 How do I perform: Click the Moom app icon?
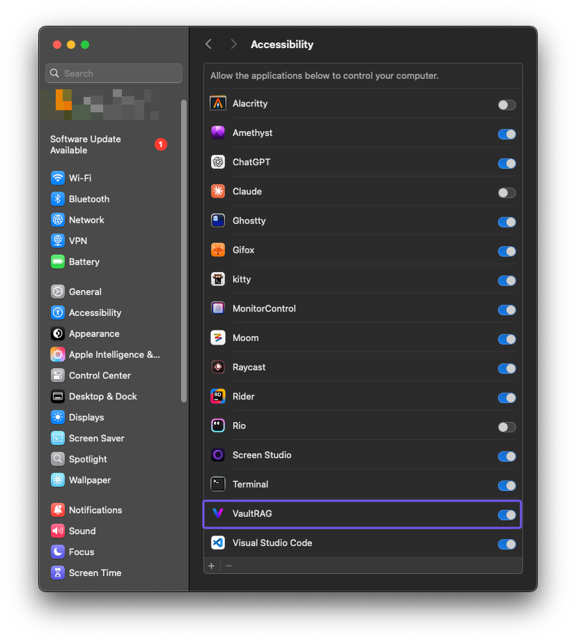point(218,338)
